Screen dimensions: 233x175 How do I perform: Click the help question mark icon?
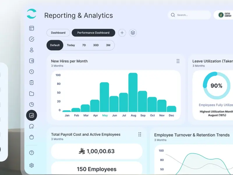point(31,153)
